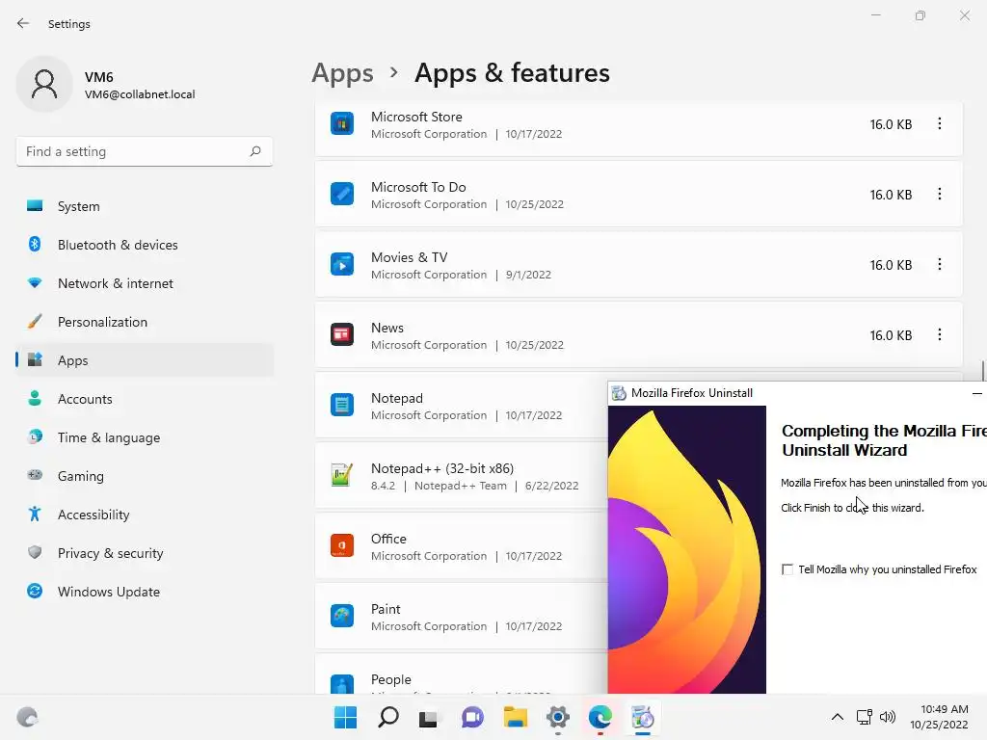Open Bluetooth & devices settings
The image size is (987, 740).
pyautogui.click(x=145, y=245)
